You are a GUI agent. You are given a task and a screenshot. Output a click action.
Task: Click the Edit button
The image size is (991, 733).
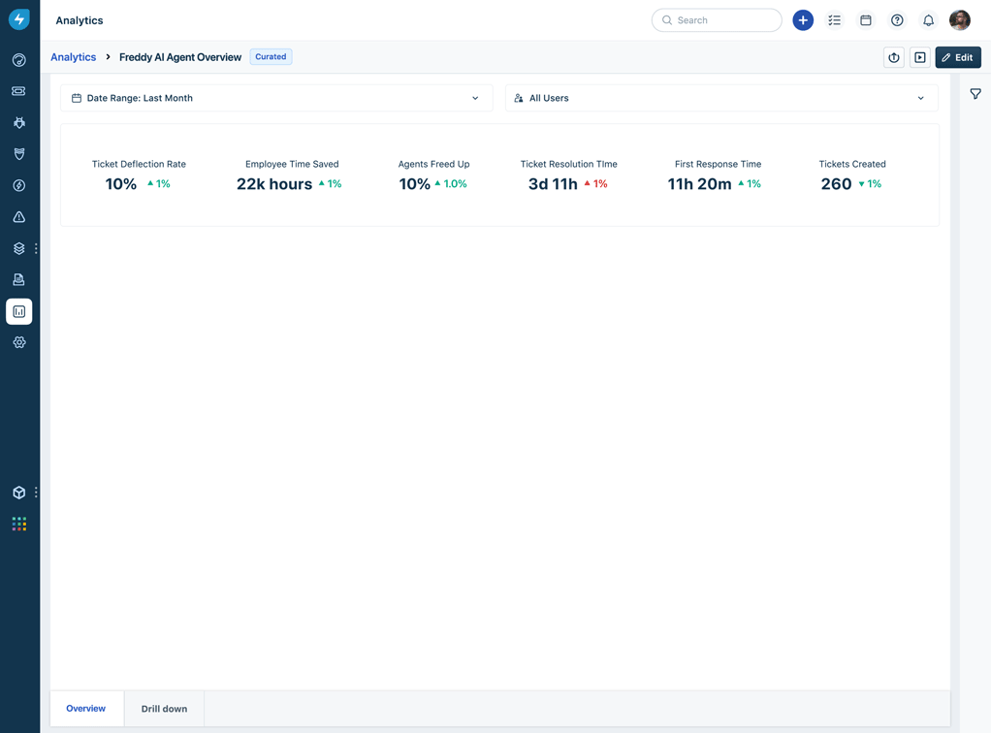pyautogui.click(x=958, y=57)
